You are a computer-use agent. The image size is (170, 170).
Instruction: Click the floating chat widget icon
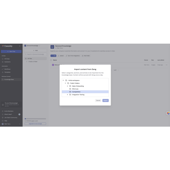168,113
